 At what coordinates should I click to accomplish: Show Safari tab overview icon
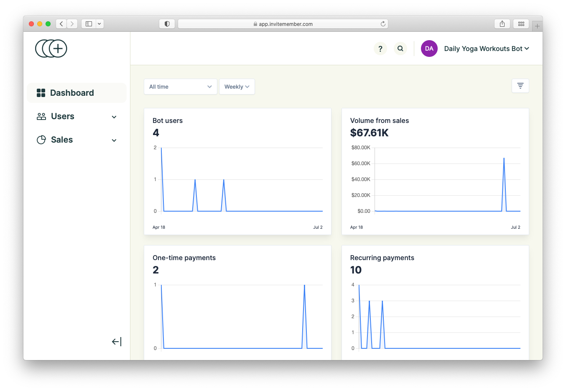coord(521,24)
